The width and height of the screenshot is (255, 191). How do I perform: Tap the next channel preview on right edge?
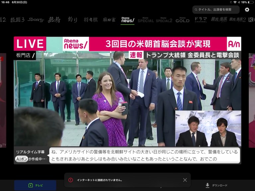click(x=252, y=99)
